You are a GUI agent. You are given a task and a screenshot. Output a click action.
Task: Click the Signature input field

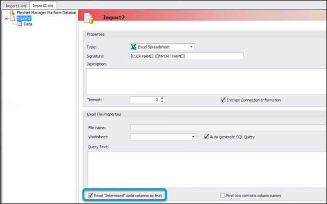pyautogui.click(x=186, y=56)
